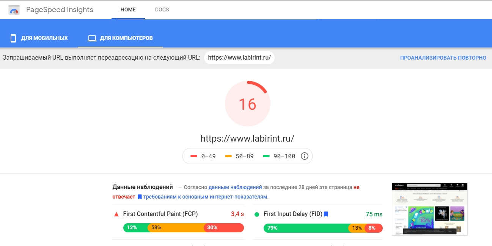Click the bookmark icon before требованиям
The width and height of the screenshot is (492, 246).
[140, 197]
